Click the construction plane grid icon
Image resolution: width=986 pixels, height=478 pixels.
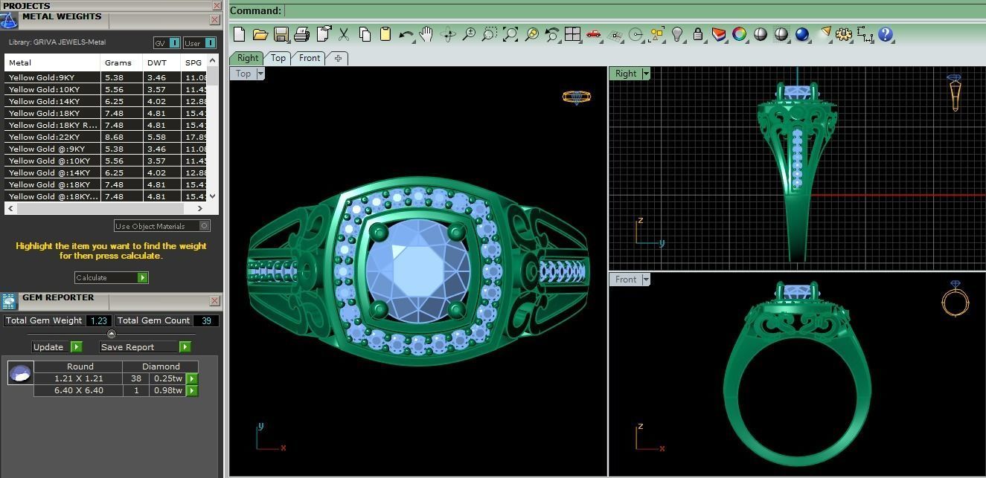point(615,34)
